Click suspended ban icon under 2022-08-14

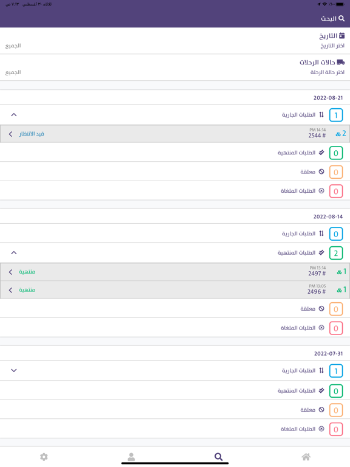point(321,308)
